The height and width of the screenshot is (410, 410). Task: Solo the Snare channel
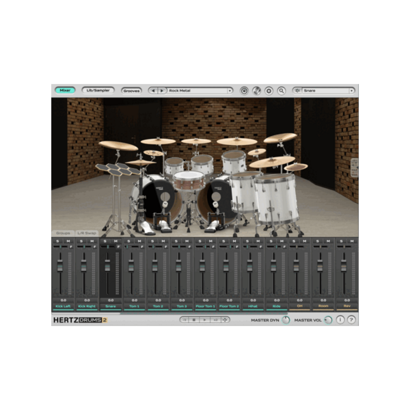[105, 241]
